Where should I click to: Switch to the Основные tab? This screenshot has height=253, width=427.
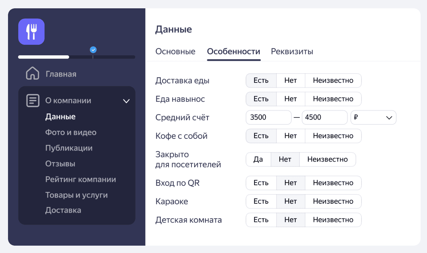pos(175,51)
